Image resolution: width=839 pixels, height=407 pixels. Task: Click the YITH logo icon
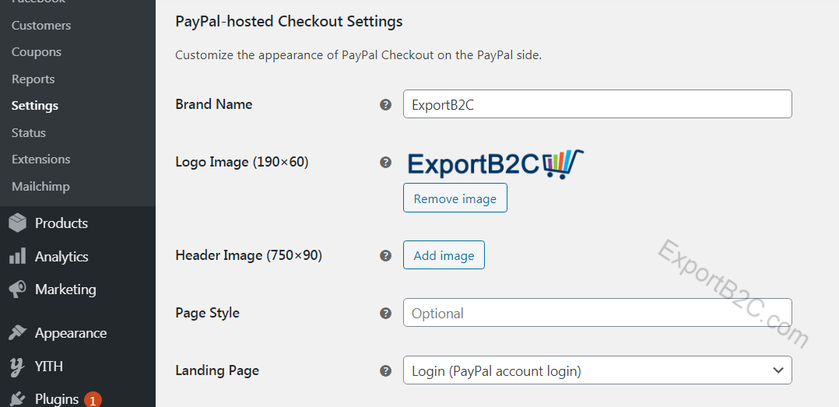coord(17,367)
